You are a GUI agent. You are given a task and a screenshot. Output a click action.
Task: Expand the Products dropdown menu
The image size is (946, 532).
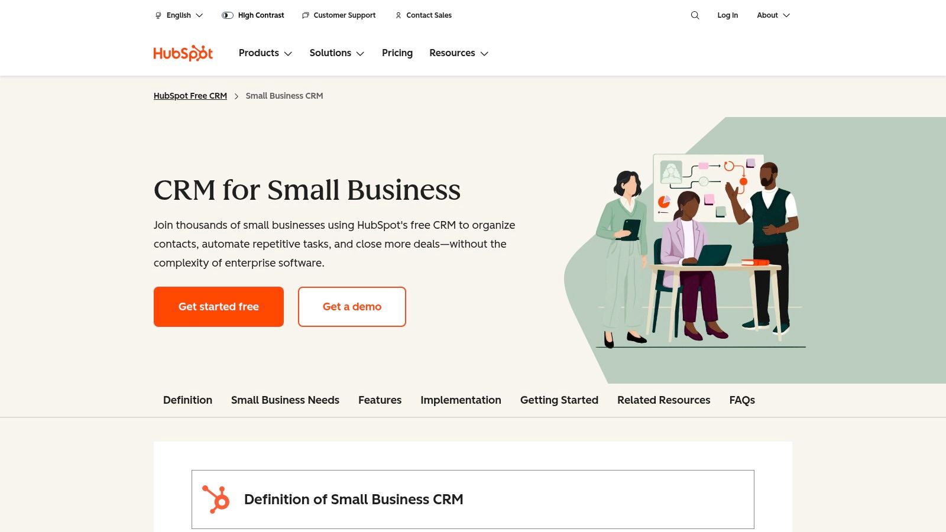pyautogui.click(x=265, y=53)
